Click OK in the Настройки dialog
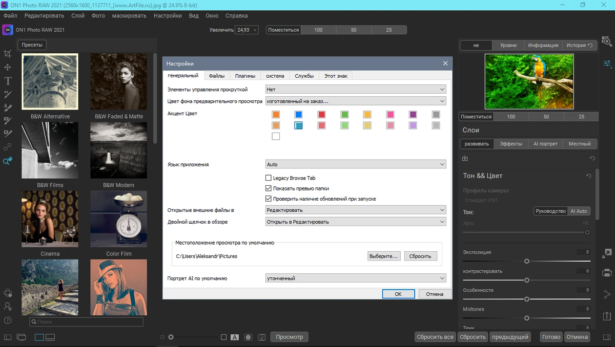The width and height of the screenshot is (615, 347). click(x=398, y=294)
